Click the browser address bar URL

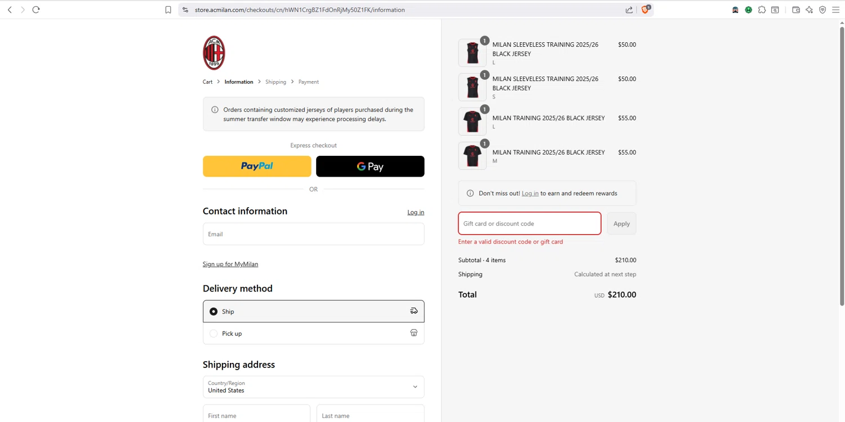300,10
